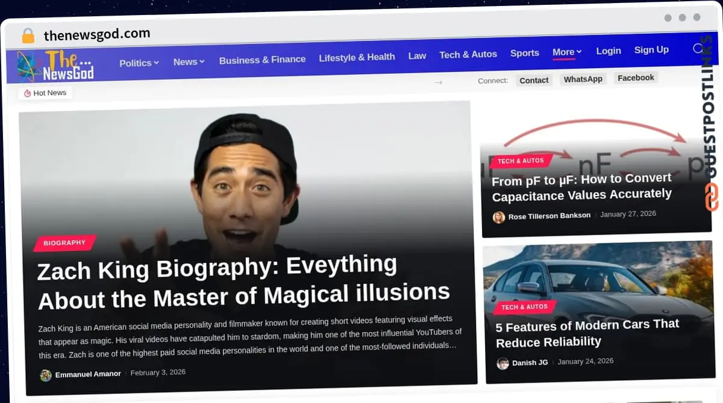Click the Biography category tag
Image resolution: width=723 pixels, height=403 pixels.
point(64,243)
